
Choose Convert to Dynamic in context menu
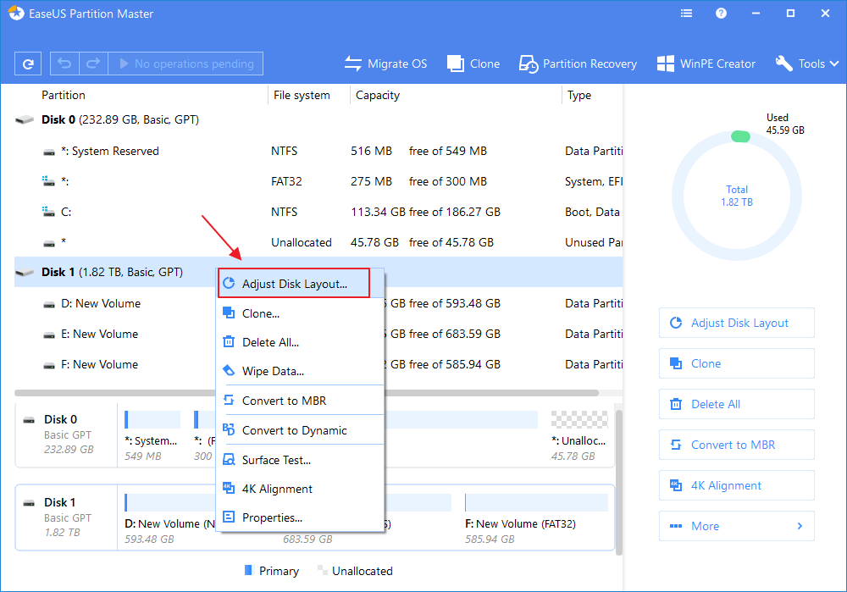point(301,430)
